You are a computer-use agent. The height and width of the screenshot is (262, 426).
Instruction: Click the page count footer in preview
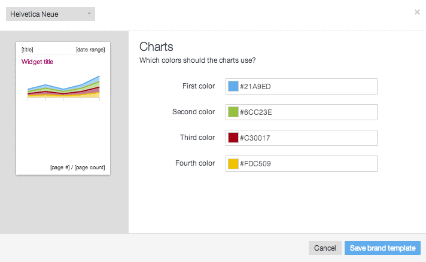coord(77,167)
